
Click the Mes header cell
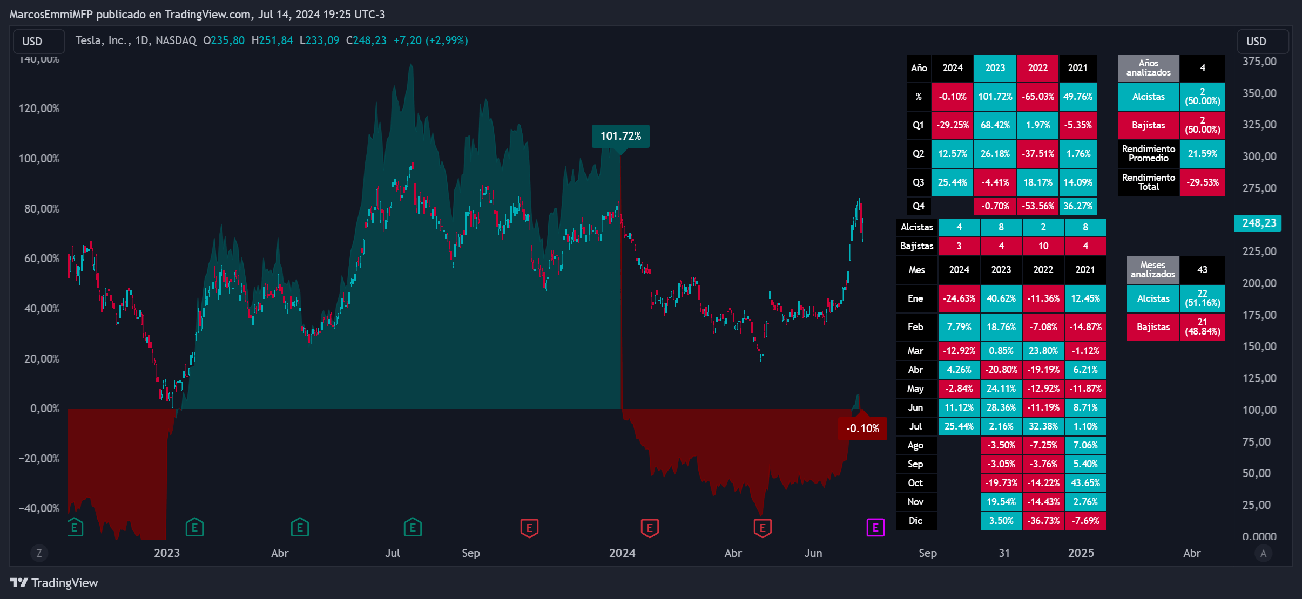(916, 270)
